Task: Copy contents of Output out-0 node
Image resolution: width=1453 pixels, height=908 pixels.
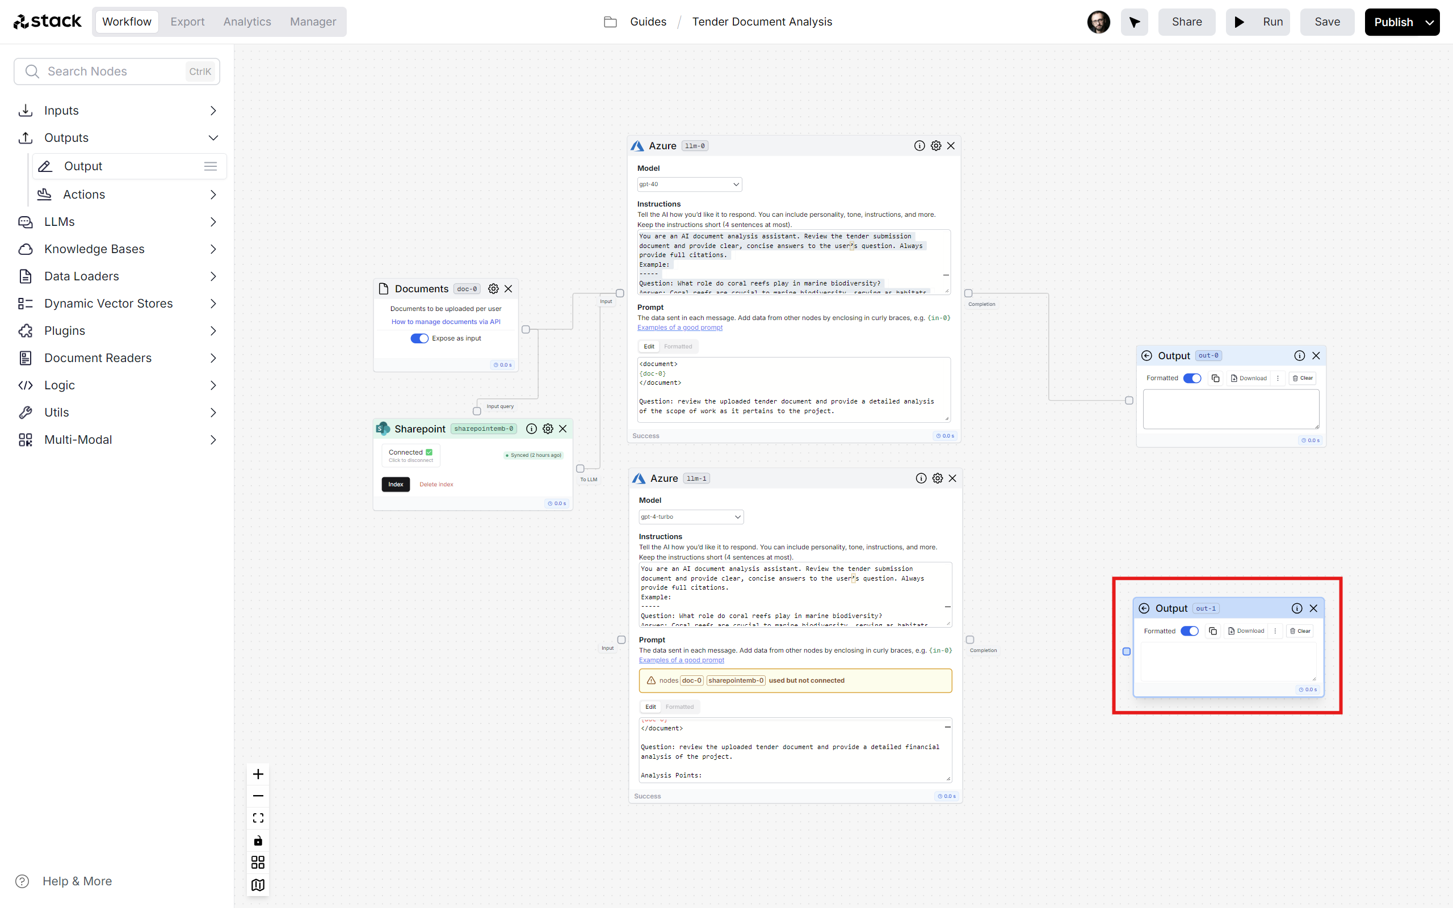Action: [x=1216, y=379]
